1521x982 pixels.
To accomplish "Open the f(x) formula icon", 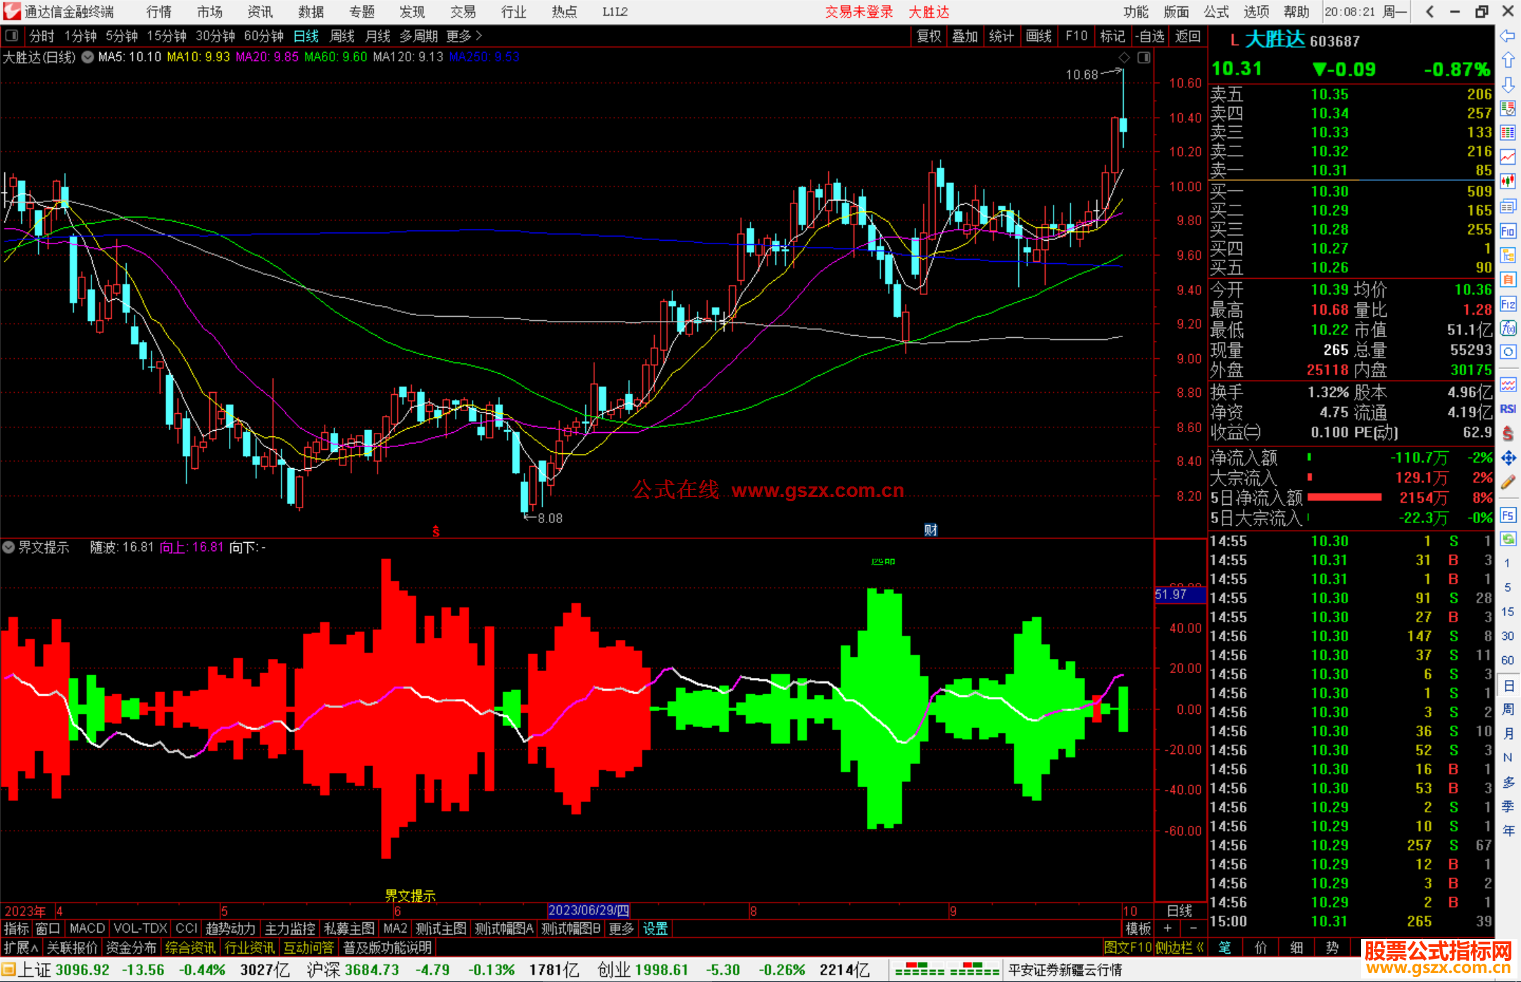I will coord(1508,329).
